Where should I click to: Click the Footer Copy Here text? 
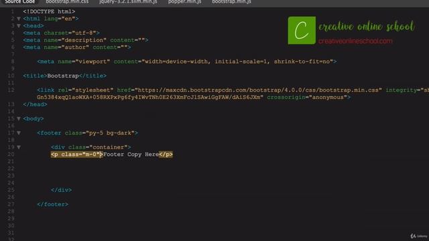[131, 155]
